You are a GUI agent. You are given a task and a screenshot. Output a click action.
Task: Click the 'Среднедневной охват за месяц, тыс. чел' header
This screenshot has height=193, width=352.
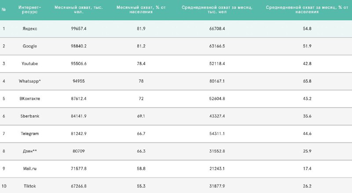coord(217,9)
